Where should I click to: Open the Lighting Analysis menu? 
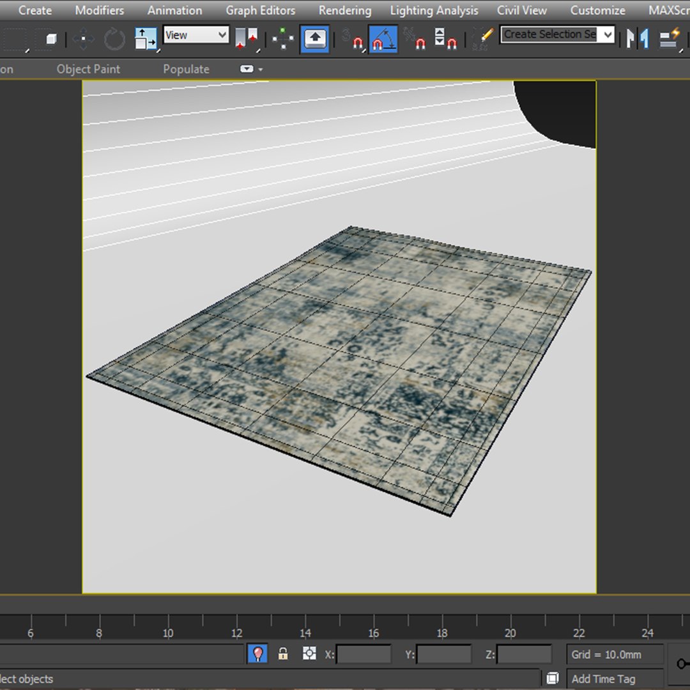434,10
